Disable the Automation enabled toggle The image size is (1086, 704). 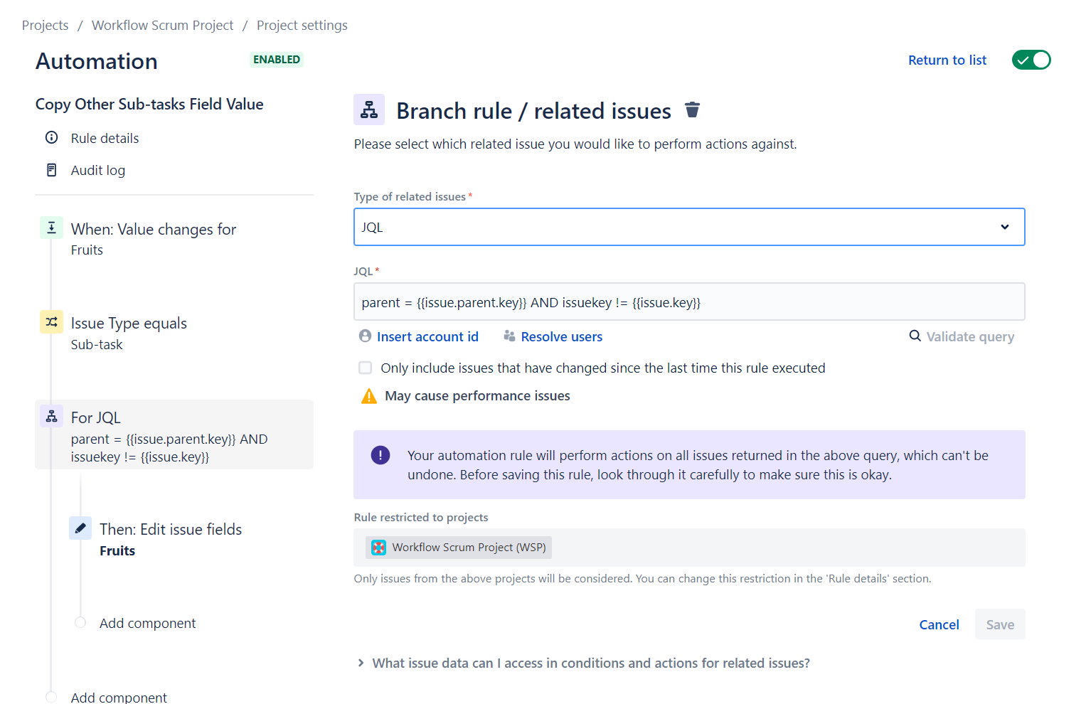(x=1031, y=60)
